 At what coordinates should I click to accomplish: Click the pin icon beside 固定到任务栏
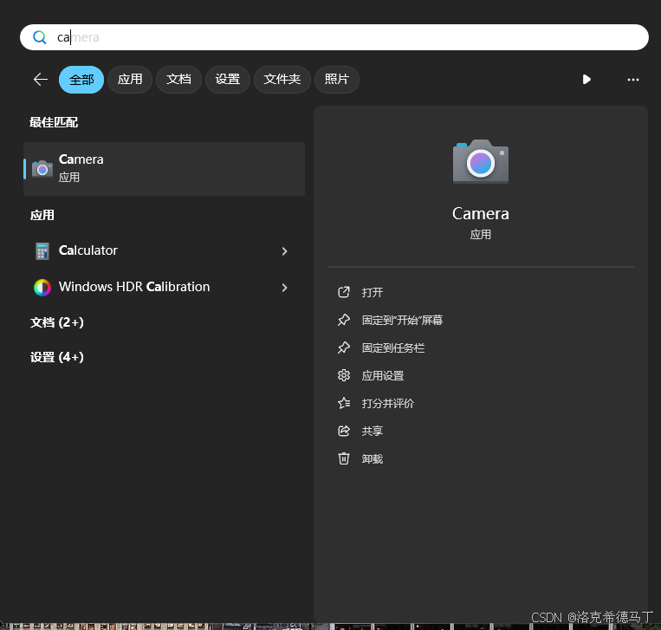click(344, 347)
